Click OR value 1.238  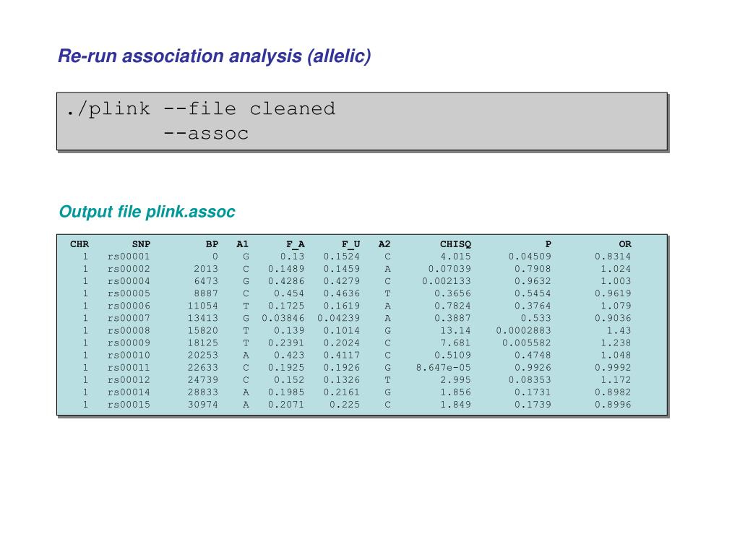(616, 343)
